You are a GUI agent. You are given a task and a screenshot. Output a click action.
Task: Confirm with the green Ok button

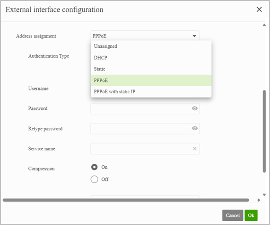251,216
